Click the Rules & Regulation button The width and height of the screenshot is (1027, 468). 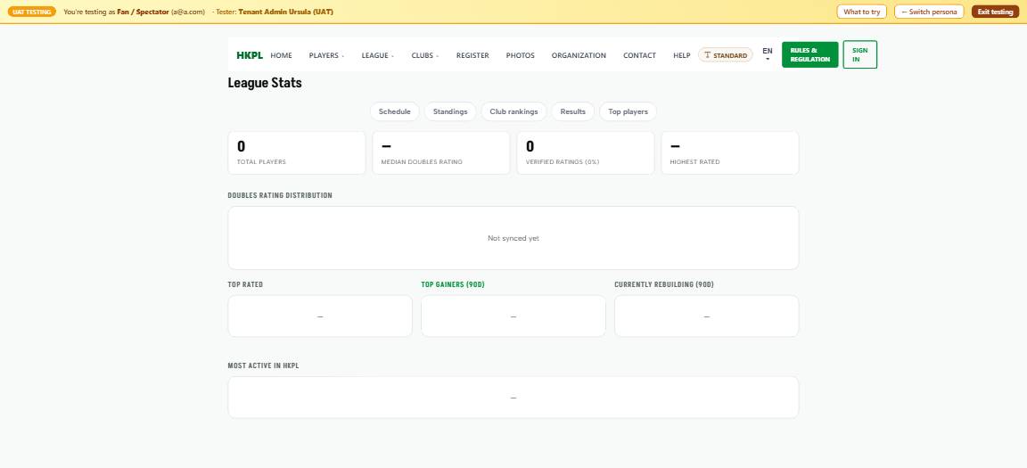click(x=809, y=55)
